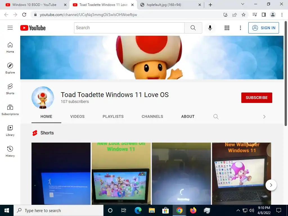Share this page via Chrome's share icon
Image resolution: width=288 pixels, height=216 pixels.
(x=234, y=15)
